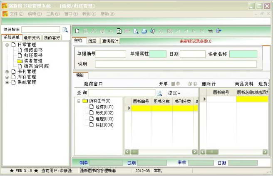Click the 商品资料 button
273x176 pixels.
(244, 84)
